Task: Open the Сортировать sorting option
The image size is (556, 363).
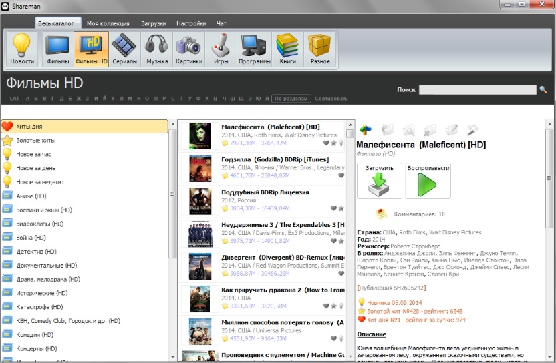Action: 331,99
